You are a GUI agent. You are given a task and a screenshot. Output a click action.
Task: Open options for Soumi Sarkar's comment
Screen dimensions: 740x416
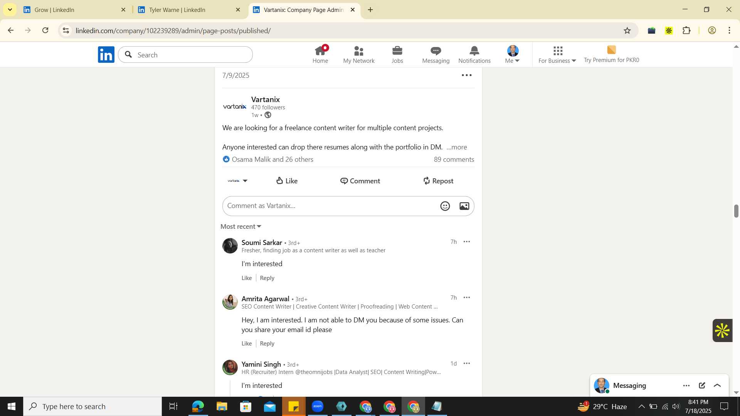tap(466, 242)
